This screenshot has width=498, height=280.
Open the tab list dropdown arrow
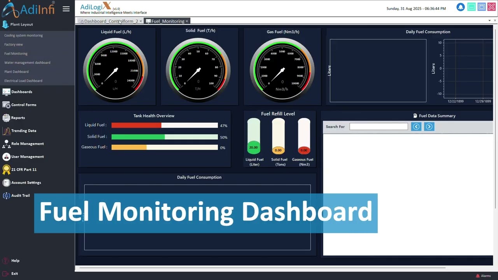[x=489, y=21]
